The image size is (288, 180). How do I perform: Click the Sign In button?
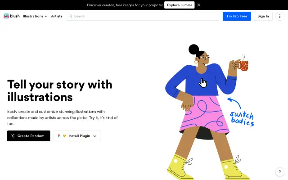tap(263, 16)
